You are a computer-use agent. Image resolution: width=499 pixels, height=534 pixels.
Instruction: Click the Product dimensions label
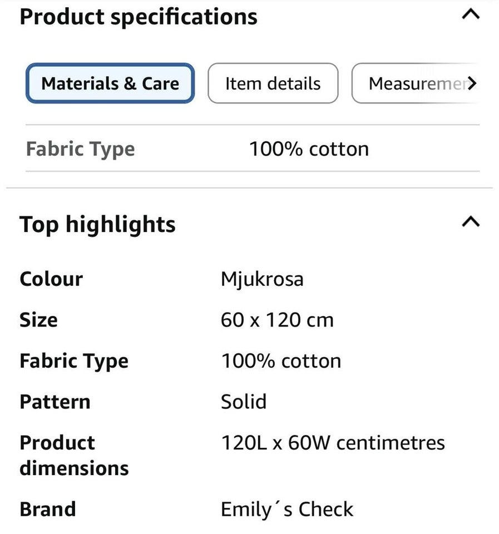point(73,455)
